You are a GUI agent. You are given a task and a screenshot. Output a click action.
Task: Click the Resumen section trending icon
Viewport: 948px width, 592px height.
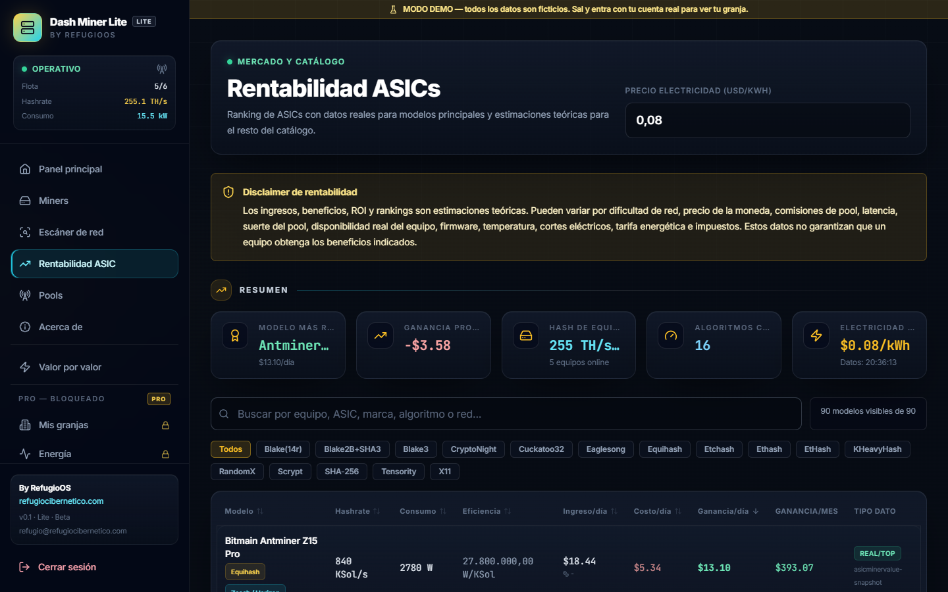pyautogui.click(x=221, y=290)
